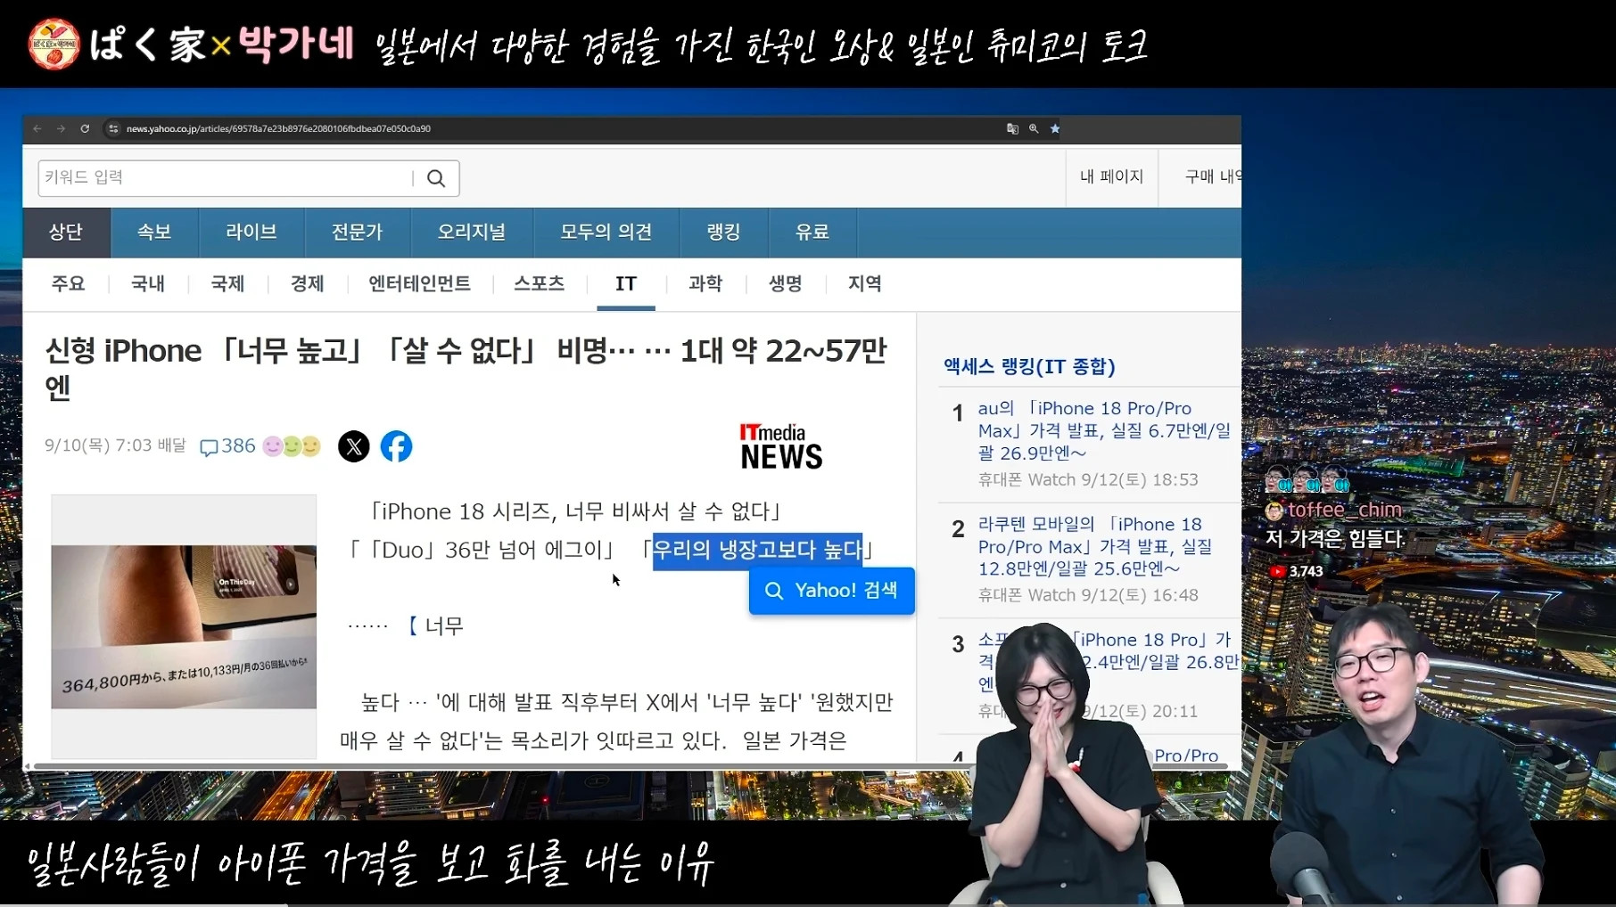
Task: Click the browser forward arrow
Action: coord(62,129)
